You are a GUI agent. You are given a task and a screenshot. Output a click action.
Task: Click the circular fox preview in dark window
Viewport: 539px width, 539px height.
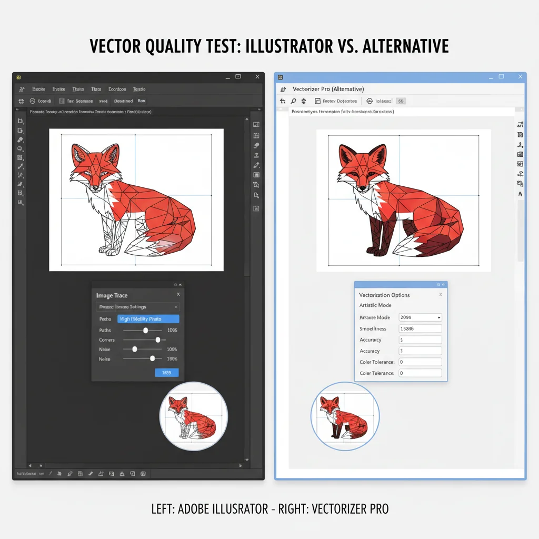pos(194,416)
